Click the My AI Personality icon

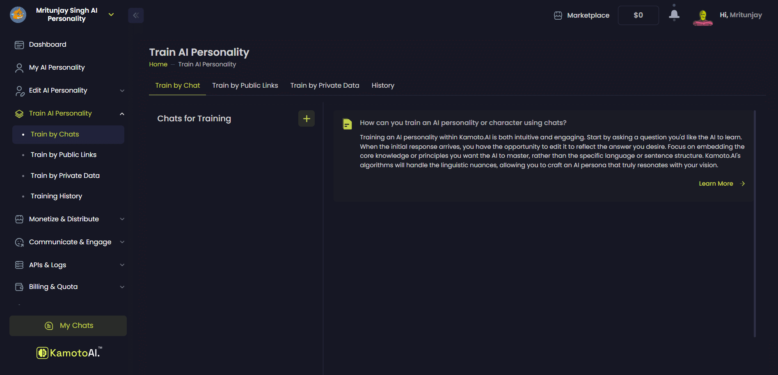coord(19,68)
